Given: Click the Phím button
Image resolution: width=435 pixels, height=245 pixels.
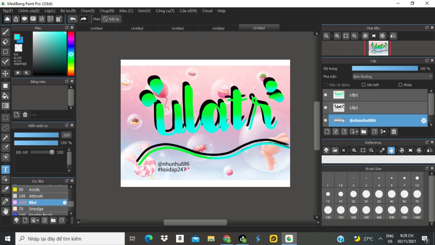Looking at the screenshot, I should (96, 19).
